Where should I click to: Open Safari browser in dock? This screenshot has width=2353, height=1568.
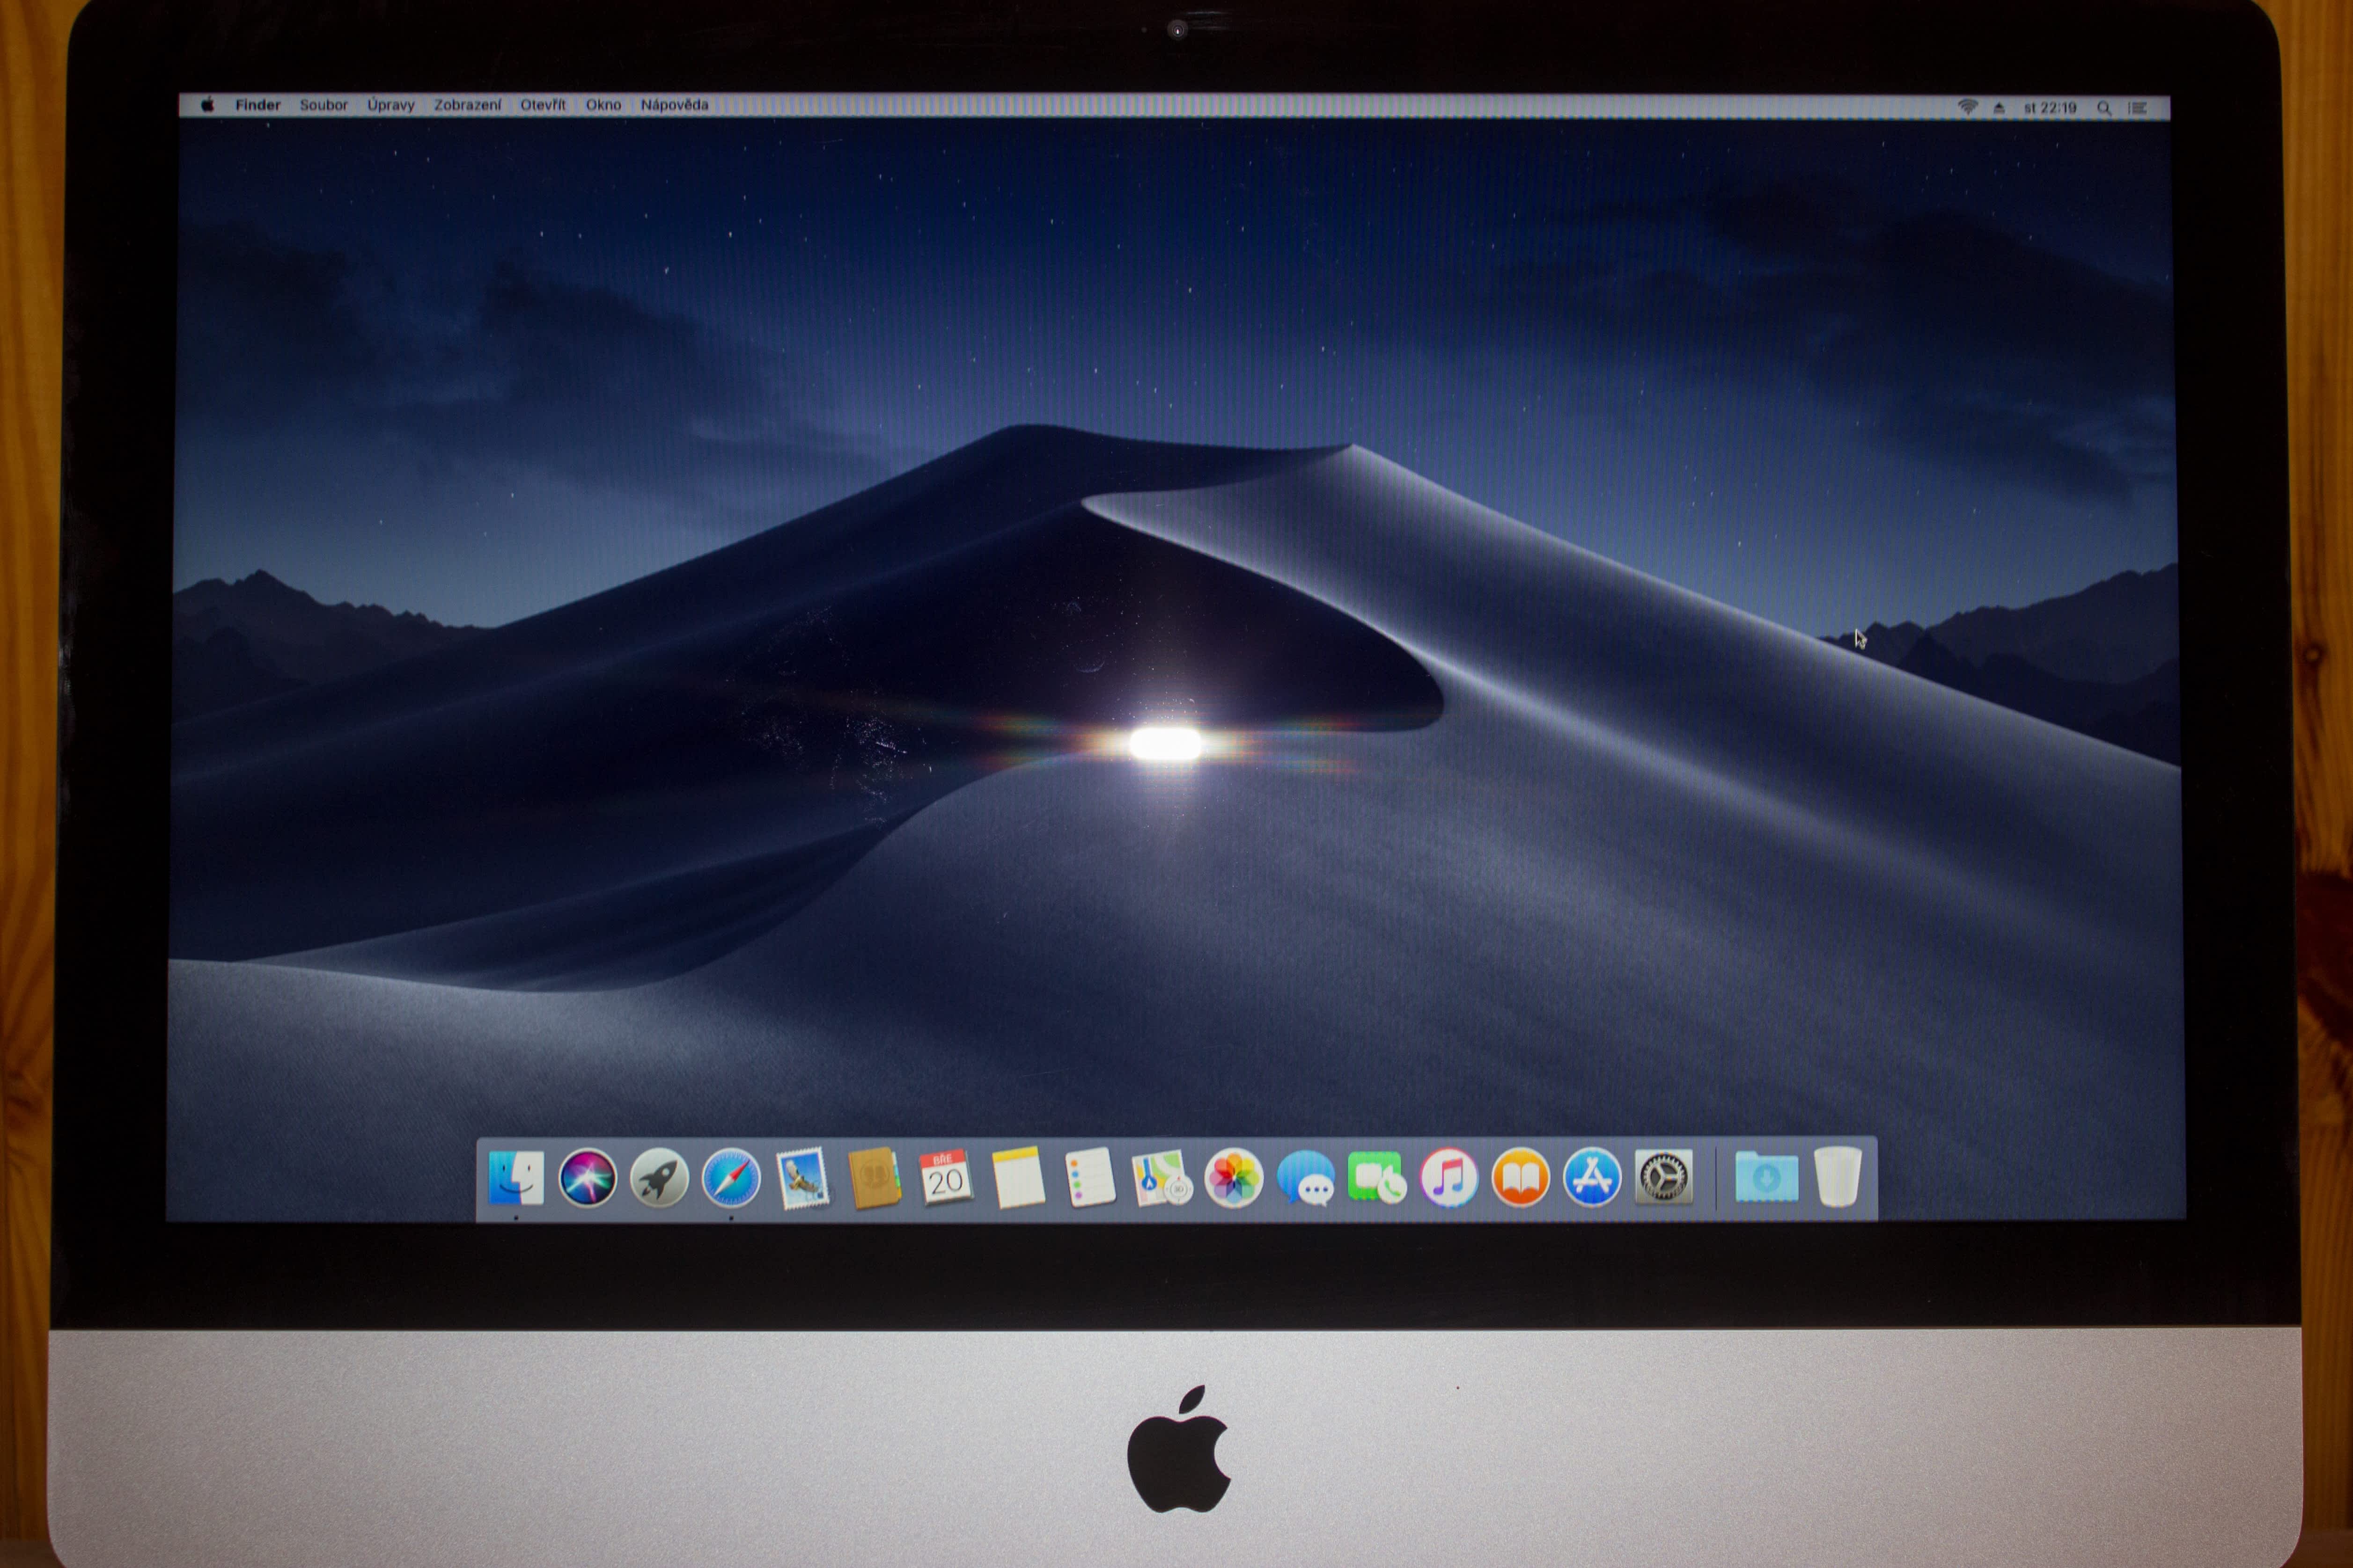pyautogui.click(x=731, y=1178)
